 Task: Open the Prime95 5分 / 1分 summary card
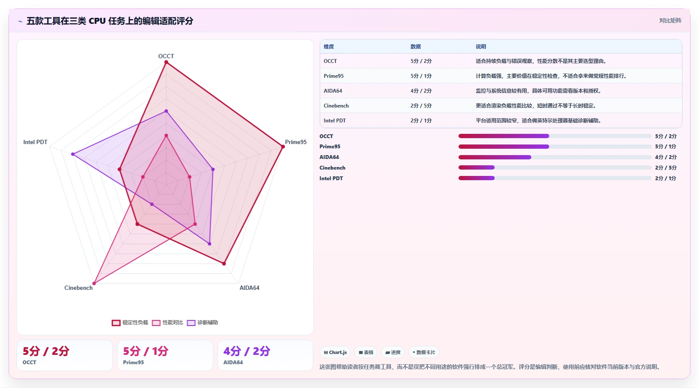click(x=165, y=355)
